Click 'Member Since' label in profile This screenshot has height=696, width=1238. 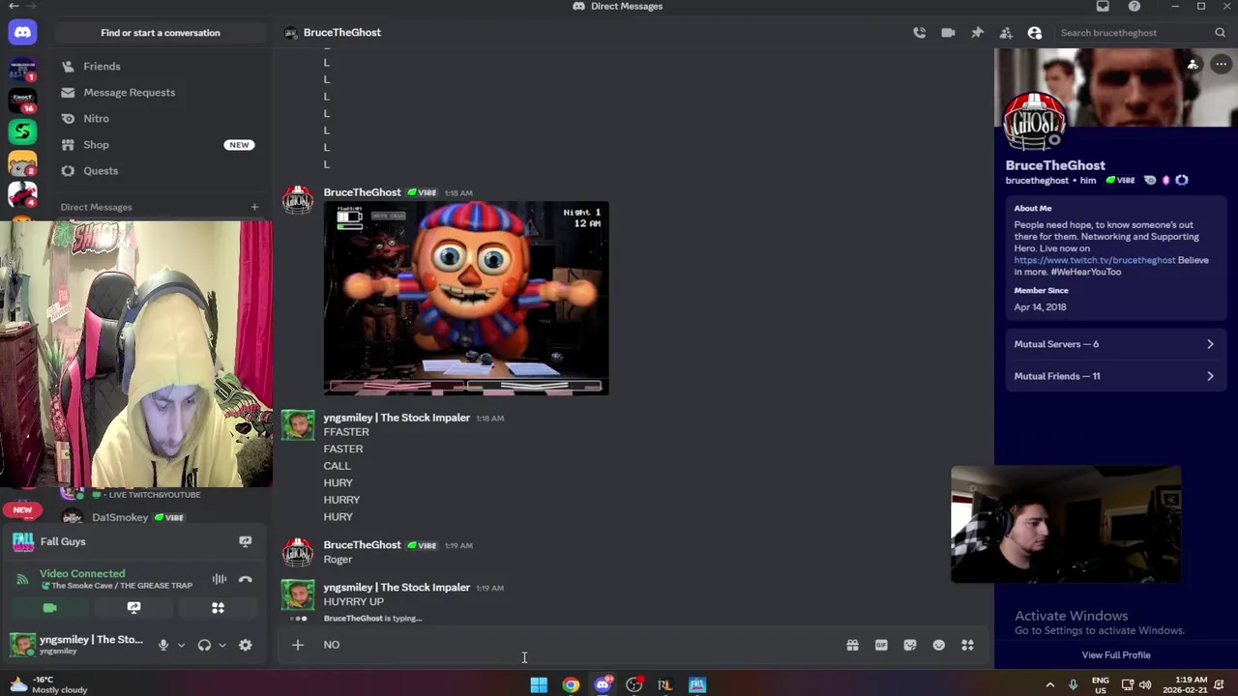tap(1041, 291)
